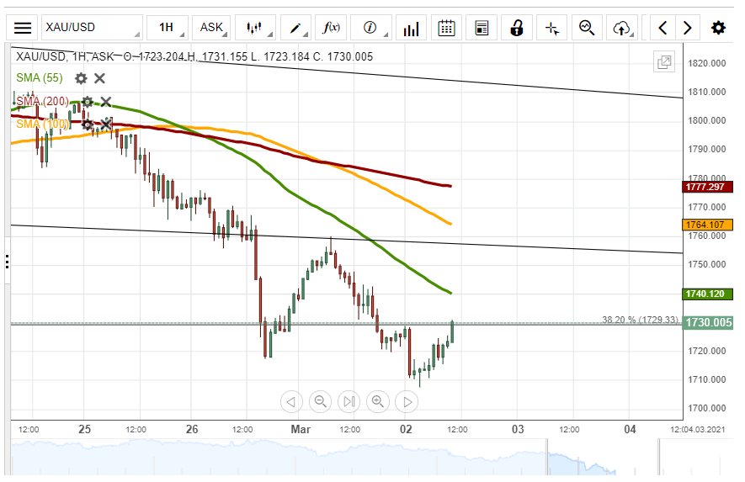Screen dimensions: 745x482
Task: Open SMA (100) settings gear
Action: (88, 124)
